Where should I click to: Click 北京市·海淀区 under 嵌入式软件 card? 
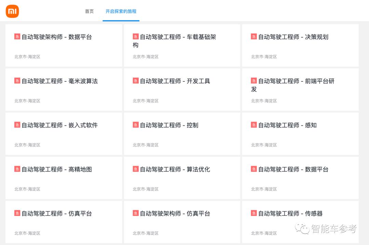pos(27,145)
